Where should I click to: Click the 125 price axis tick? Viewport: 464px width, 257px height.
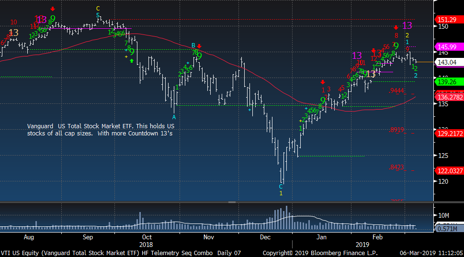click(443, 156)
